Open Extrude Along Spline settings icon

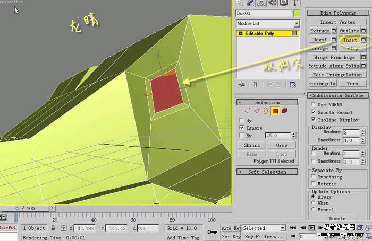tap(363, 66)
